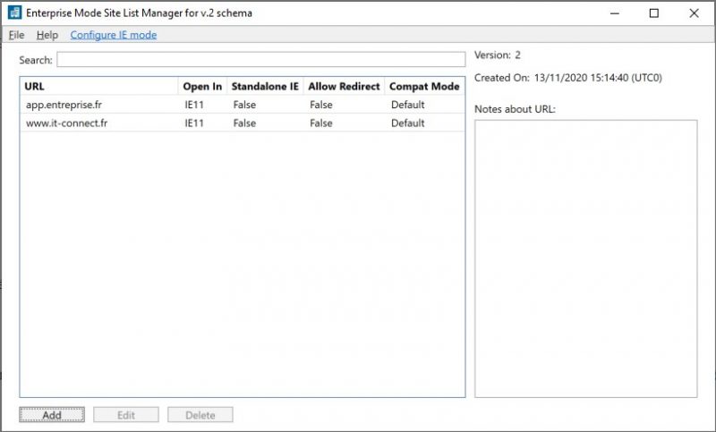The height and width of the screenshot is (432, 716).
Task: Click the Add button
Action: (52, 415)
